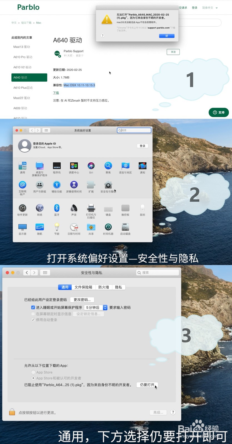Click 更改密码 button
This screenshot has width=232, height=444.
[x=82, y=300]
